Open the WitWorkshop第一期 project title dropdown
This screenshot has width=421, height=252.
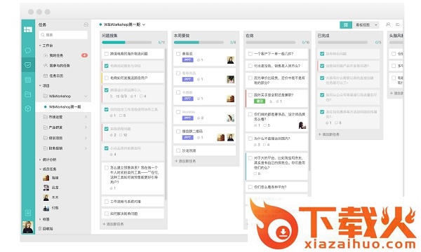pos(144,24)
